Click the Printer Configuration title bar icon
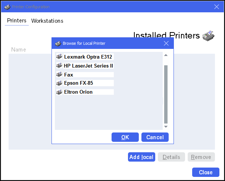225x181 pixels. [x=7, y=7]
